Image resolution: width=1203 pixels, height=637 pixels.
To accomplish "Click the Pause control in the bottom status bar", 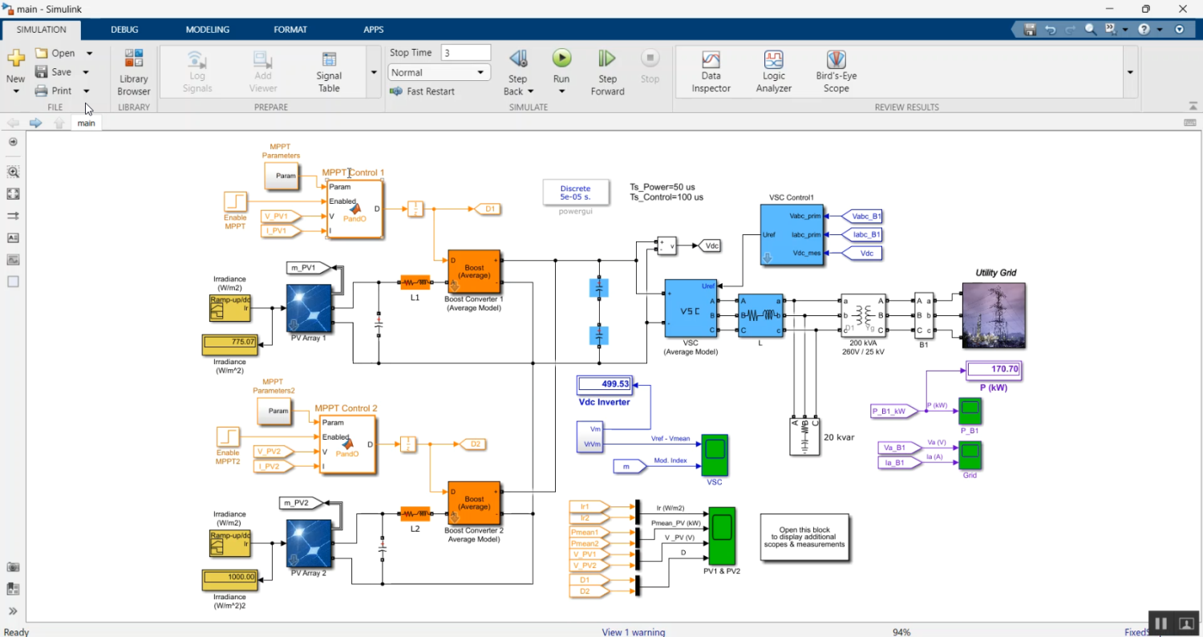I will [1160, 623].
